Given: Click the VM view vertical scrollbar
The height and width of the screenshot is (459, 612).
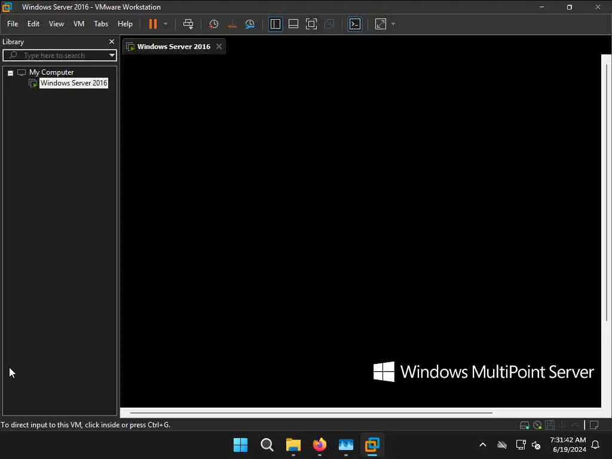Looking at the screenshot, I should [x=606, y=193].
